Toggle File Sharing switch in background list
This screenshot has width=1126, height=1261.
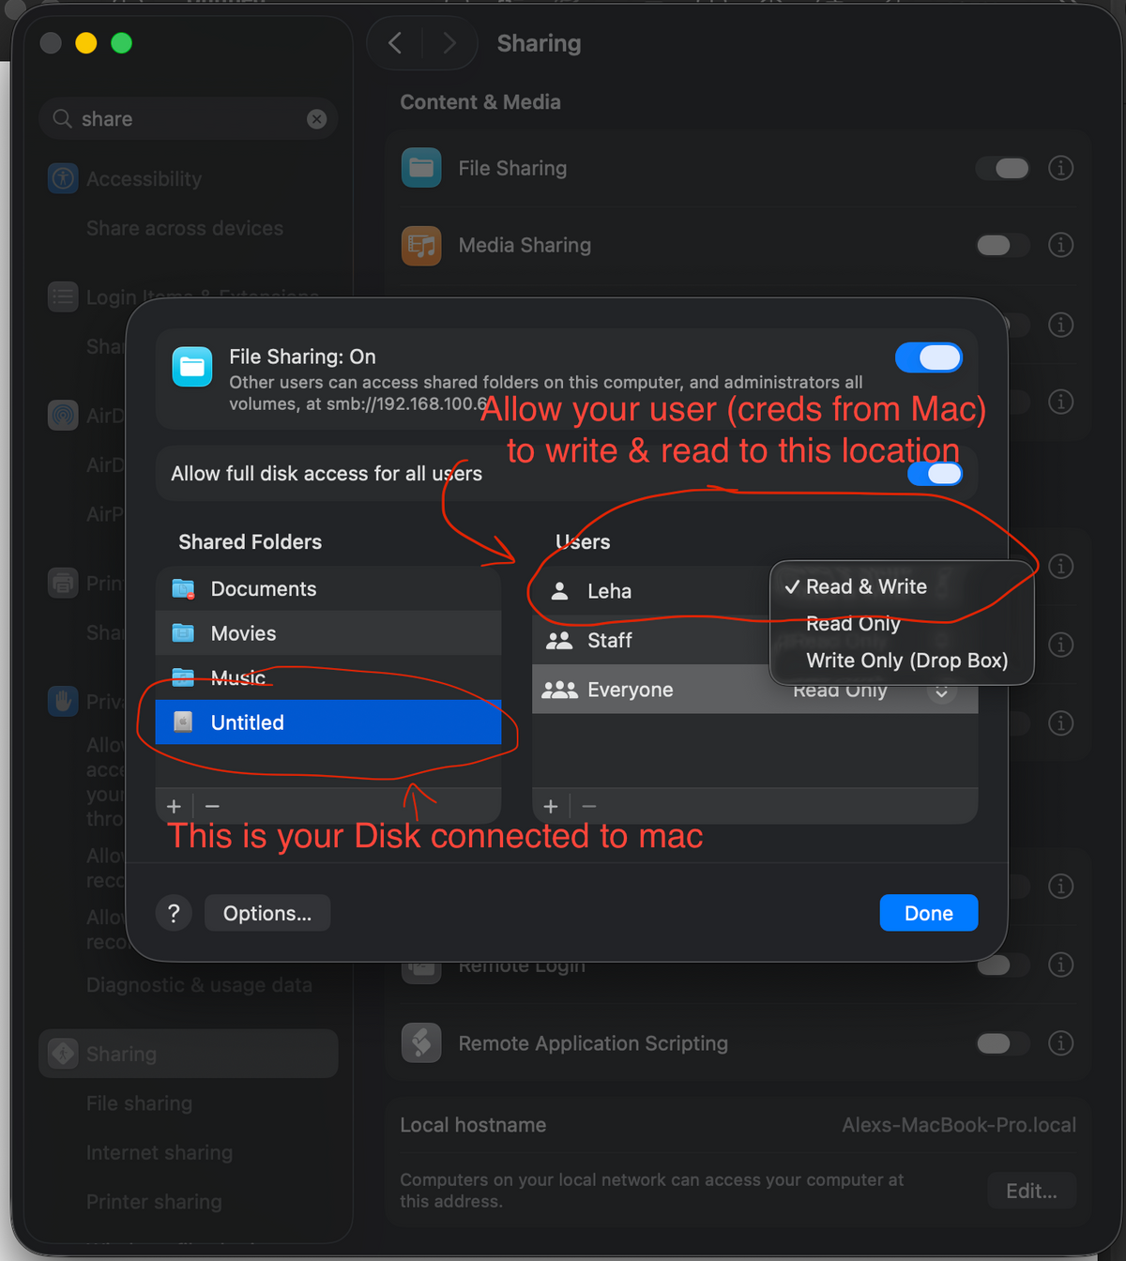[1003, 168]
